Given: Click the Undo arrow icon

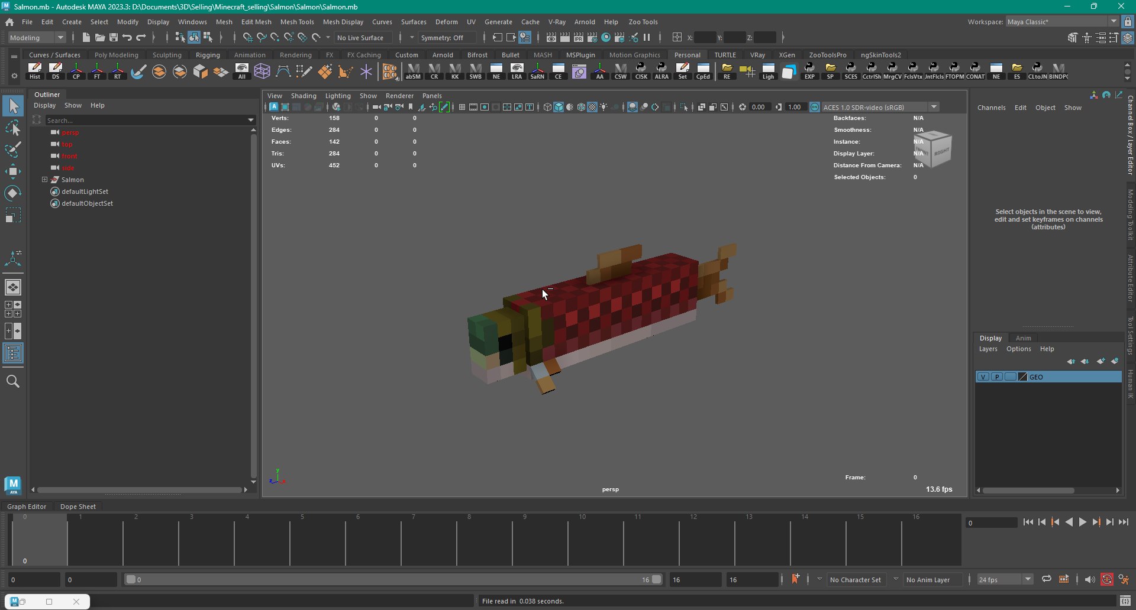Looking at the screenshot, I should click(127, 37).
